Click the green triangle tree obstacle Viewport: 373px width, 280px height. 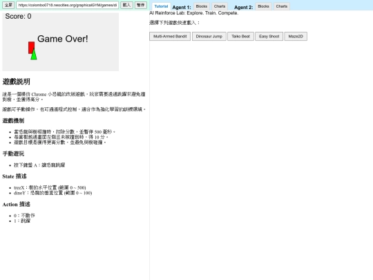[34, 55]
